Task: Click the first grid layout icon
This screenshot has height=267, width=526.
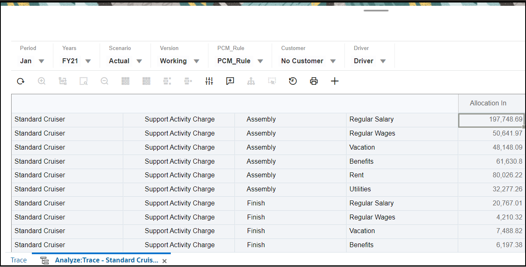Action: [126, 81]
